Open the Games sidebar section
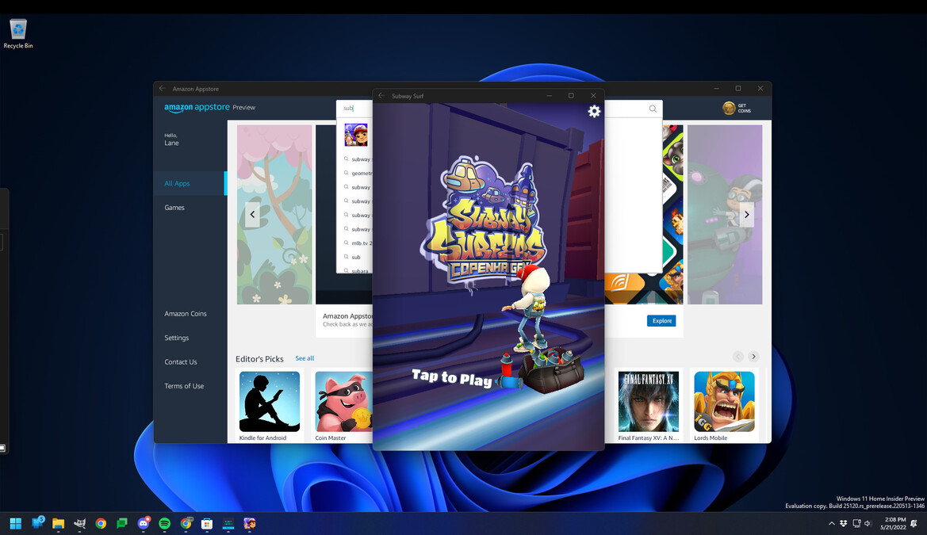The width and height of the screenshot is (927, 535). point(174,208)
